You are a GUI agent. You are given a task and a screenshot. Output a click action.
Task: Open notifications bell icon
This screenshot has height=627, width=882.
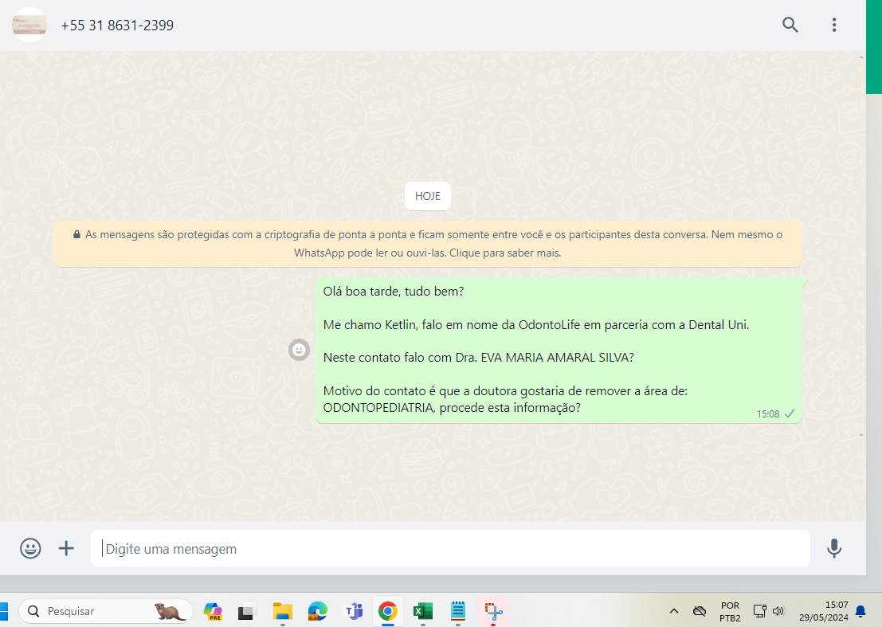[860, 611]
